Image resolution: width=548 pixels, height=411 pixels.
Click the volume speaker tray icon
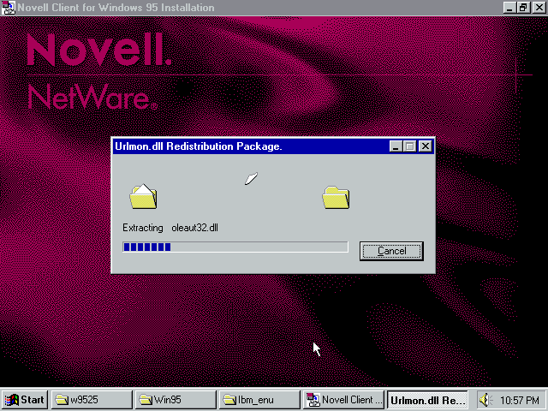coord(485,400)
